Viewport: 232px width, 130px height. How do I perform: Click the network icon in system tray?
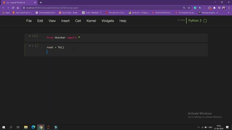tap(202, 127)
